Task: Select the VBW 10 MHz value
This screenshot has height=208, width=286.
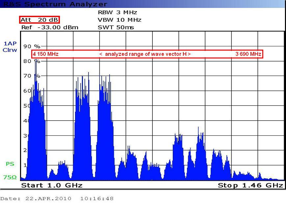Action: click(119, 20)
